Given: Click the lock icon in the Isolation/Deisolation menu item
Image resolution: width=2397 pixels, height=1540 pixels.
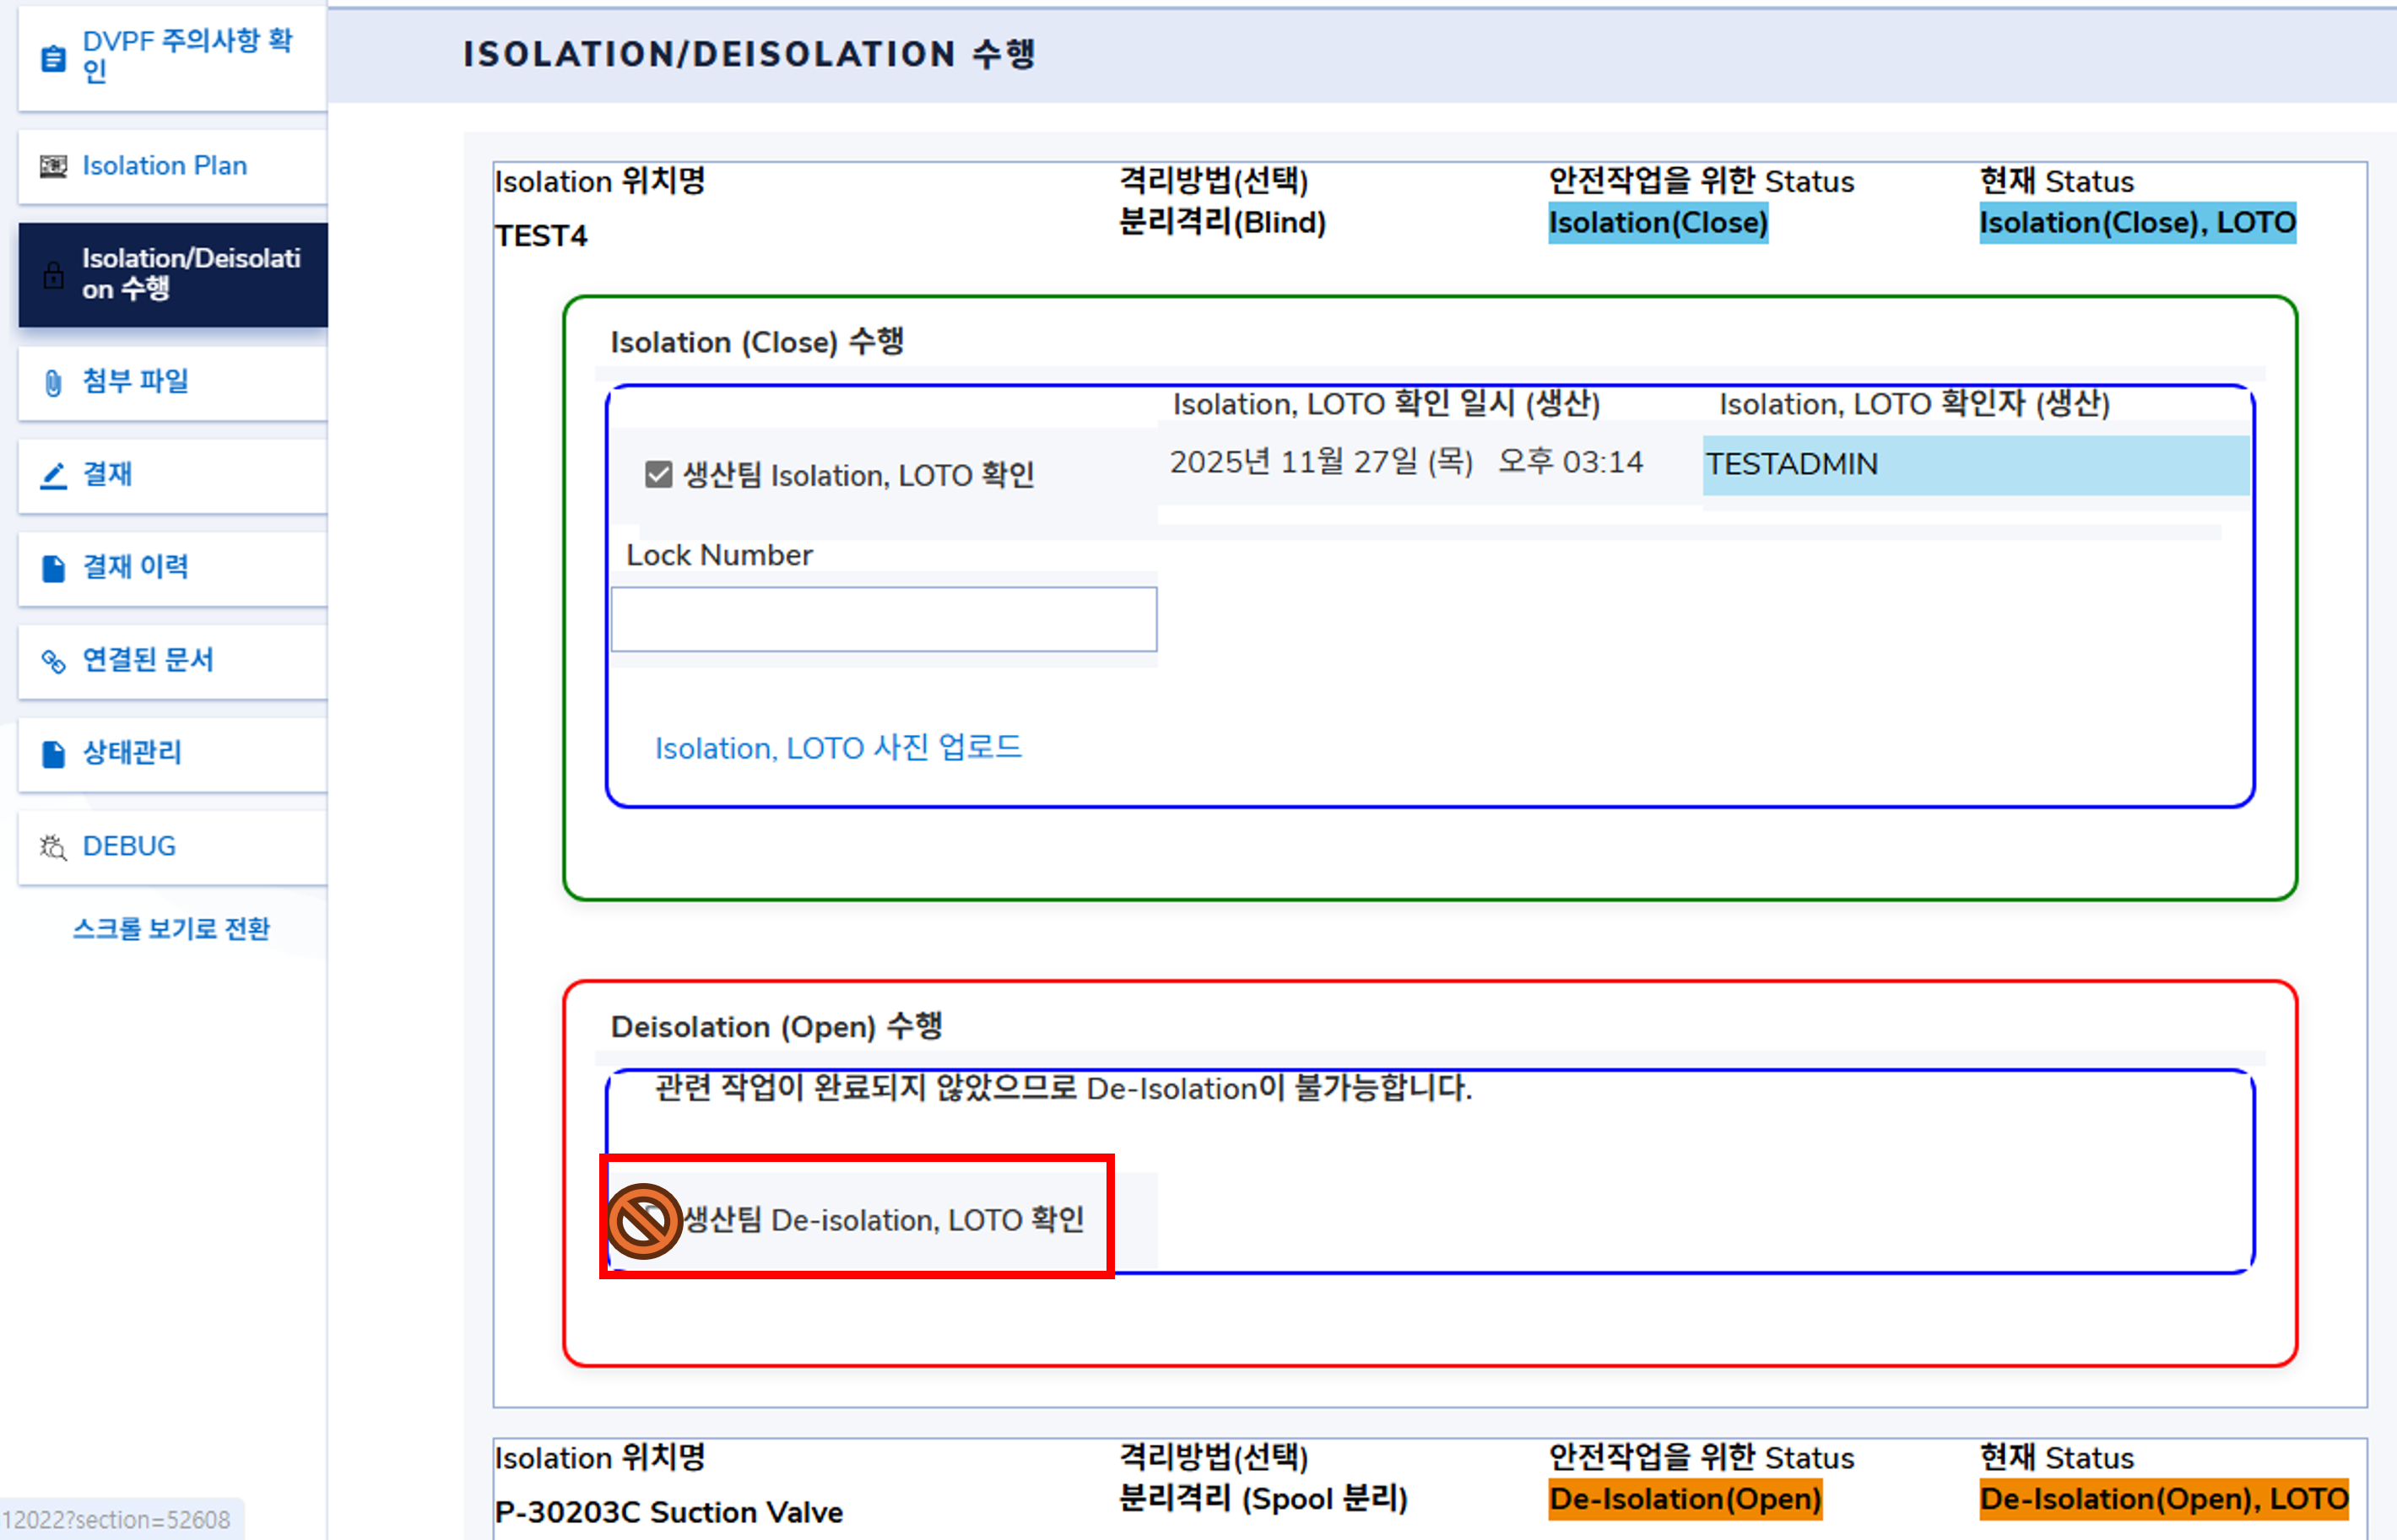Looking at the screenshot, I should (x=53, y=274).
